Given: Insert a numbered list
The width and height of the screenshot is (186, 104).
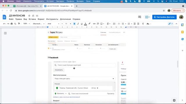Looking at the screenshot, I should pos(129,24).
